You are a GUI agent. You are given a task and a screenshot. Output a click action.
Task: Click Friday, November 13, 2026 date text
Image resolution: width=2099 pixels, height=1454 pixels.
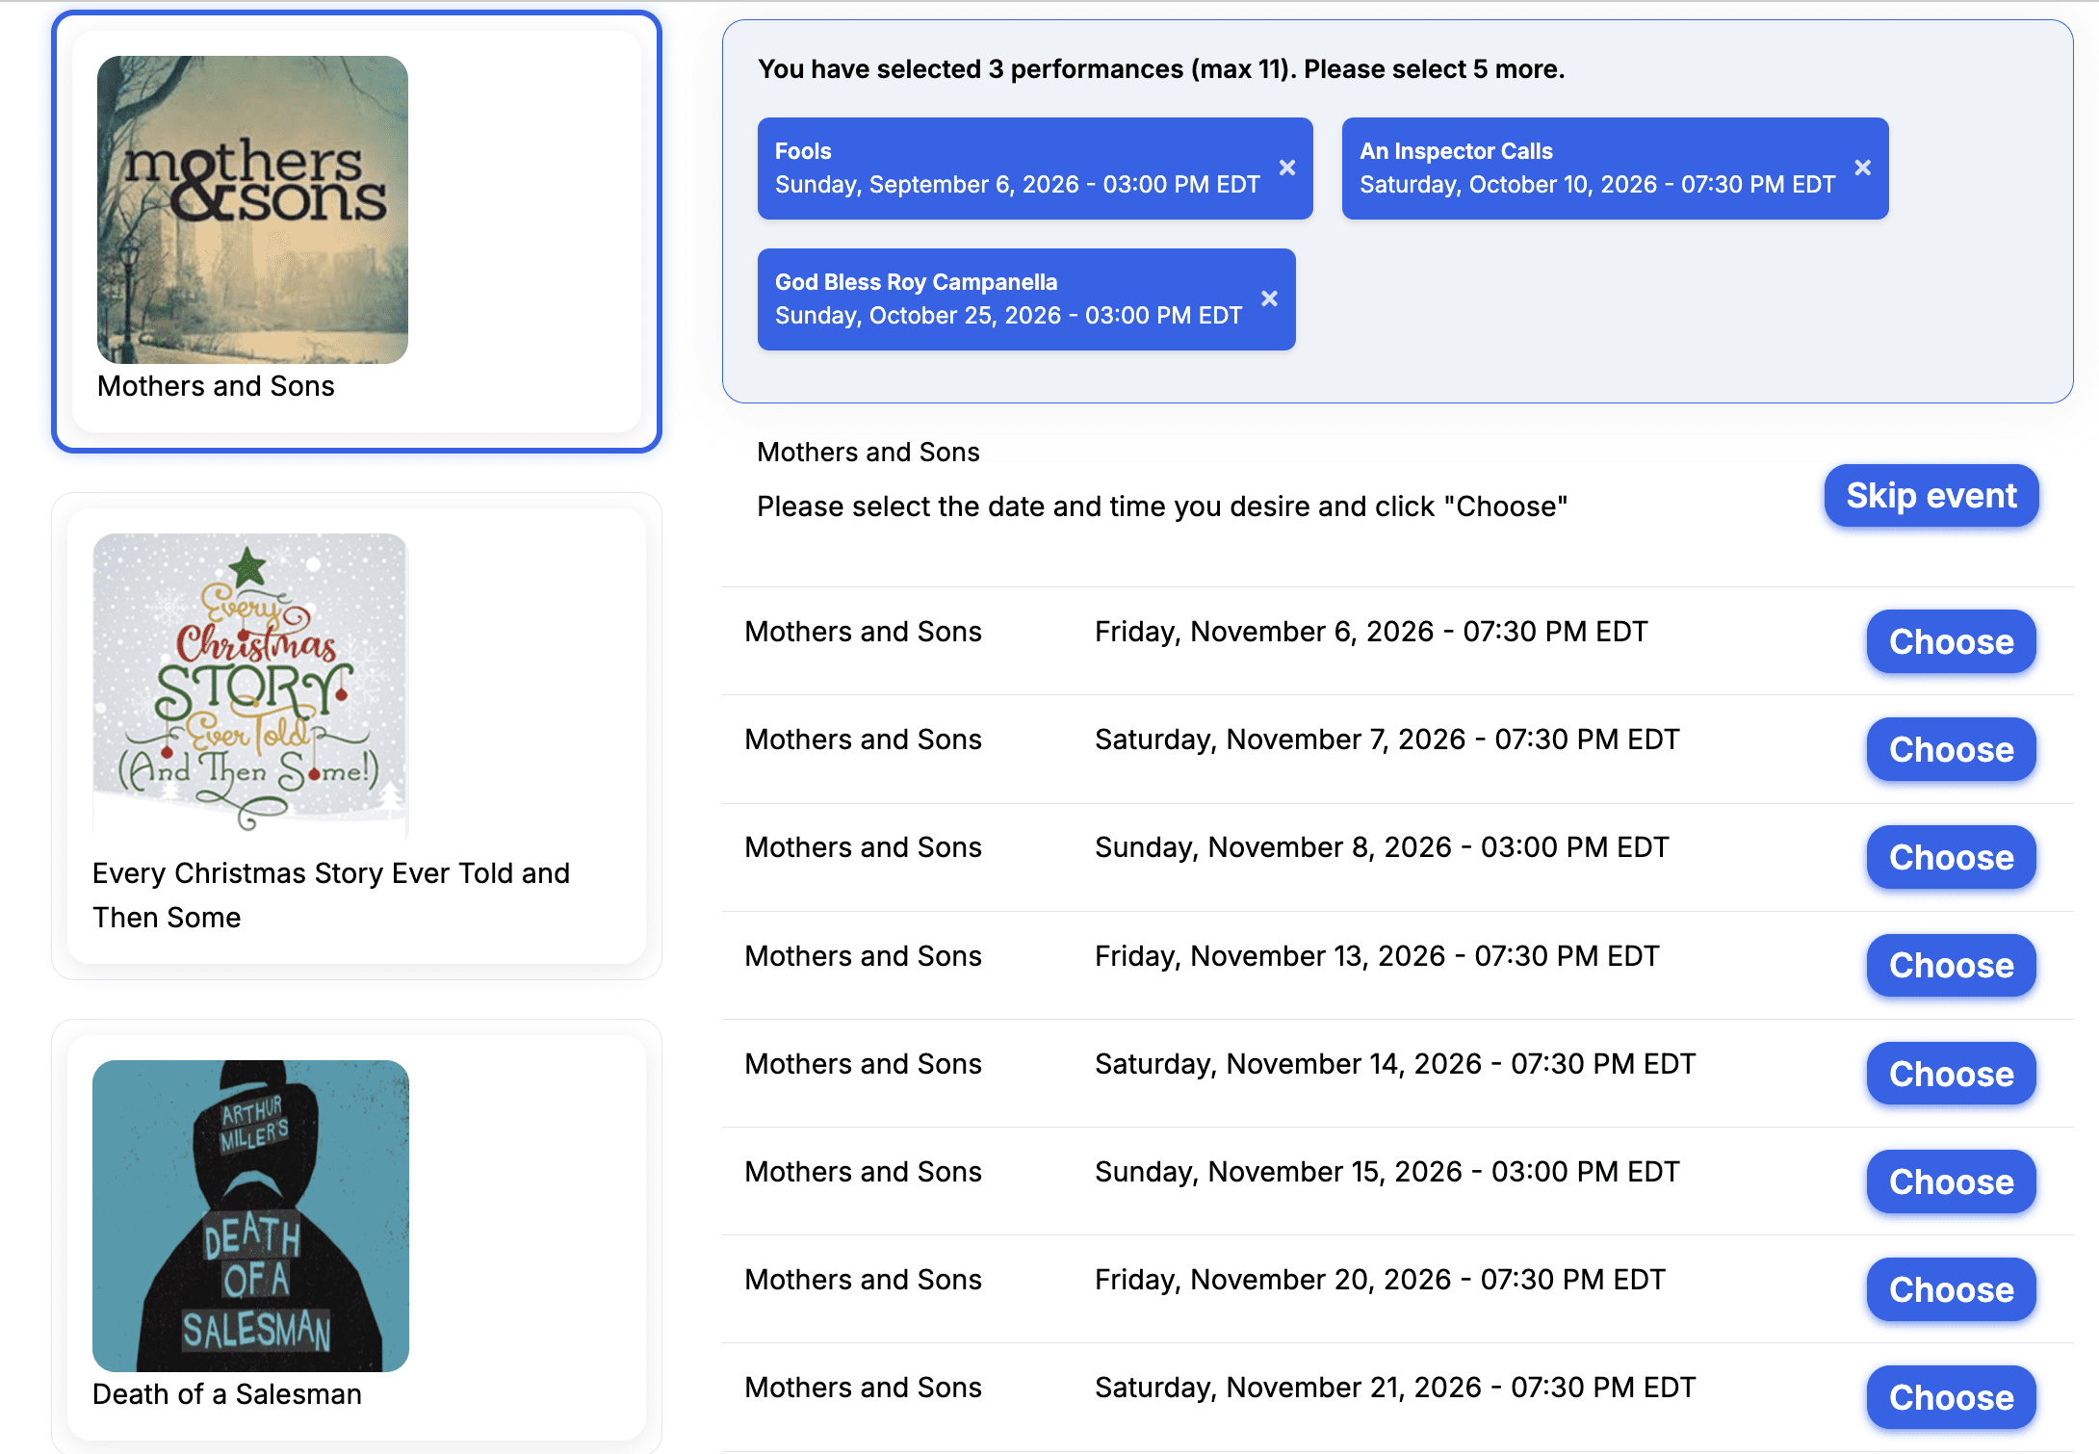tap(1377, 956)
